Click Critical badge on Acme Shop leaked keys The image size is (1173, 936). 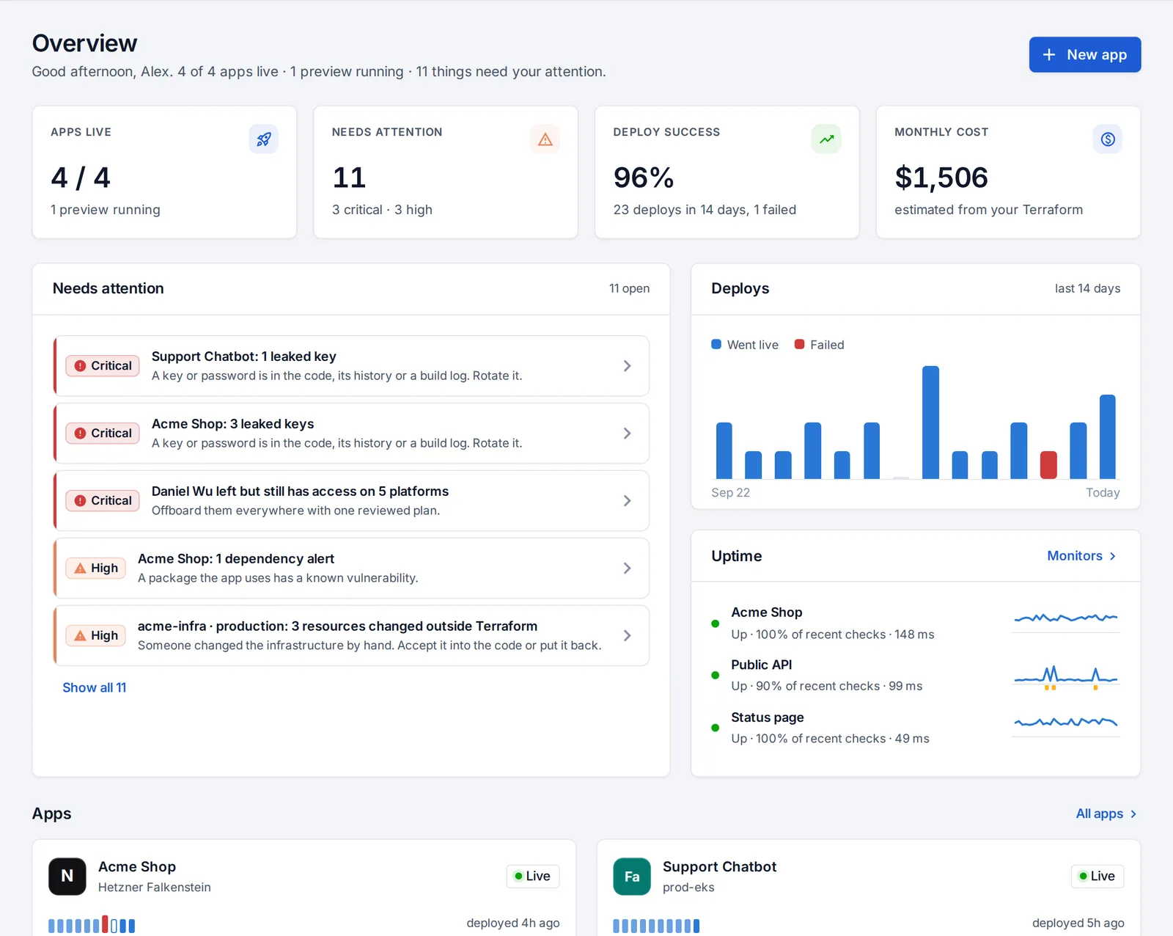tap(103, 434)
